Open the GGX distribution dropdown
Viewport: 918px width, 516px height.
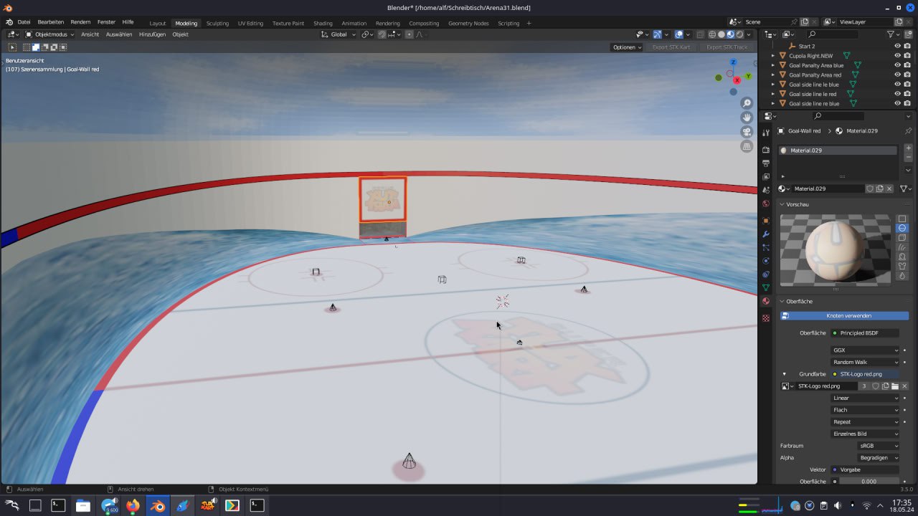click(x=865, y=350)
